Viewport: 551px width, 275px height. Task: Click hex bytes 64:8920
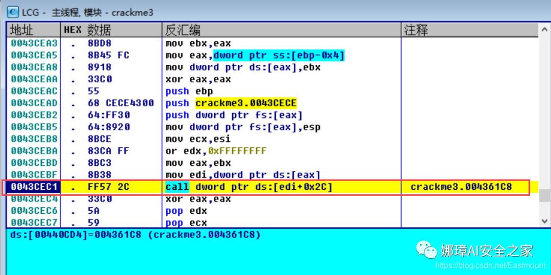109,127
